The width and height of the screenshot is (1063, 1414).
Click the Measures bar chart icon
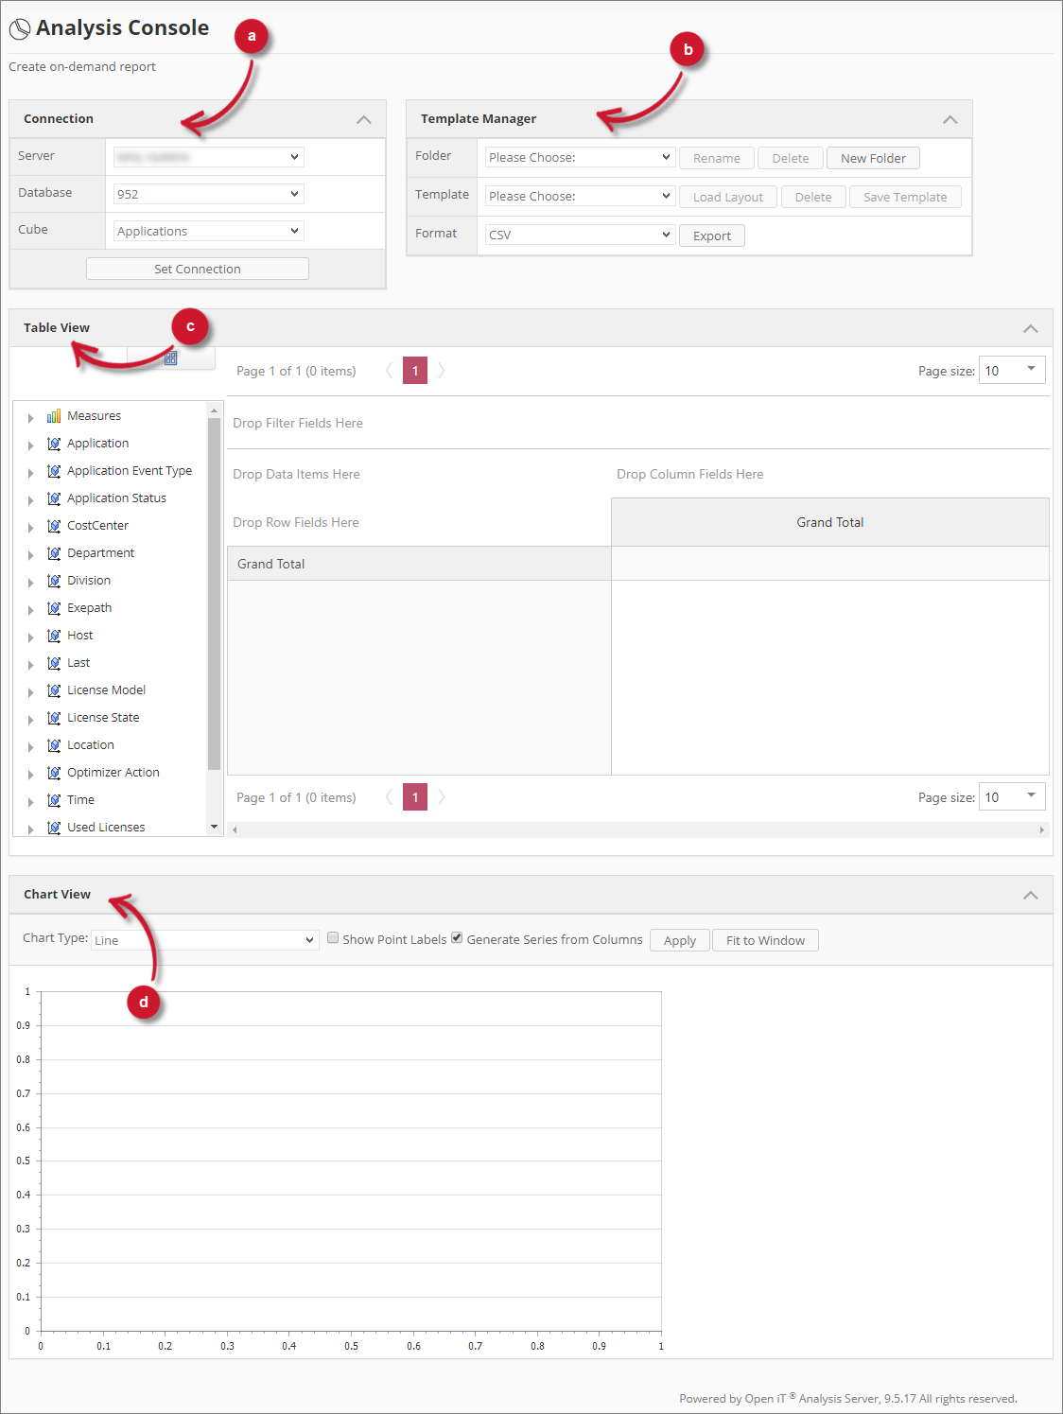click(x=54, y=415)
